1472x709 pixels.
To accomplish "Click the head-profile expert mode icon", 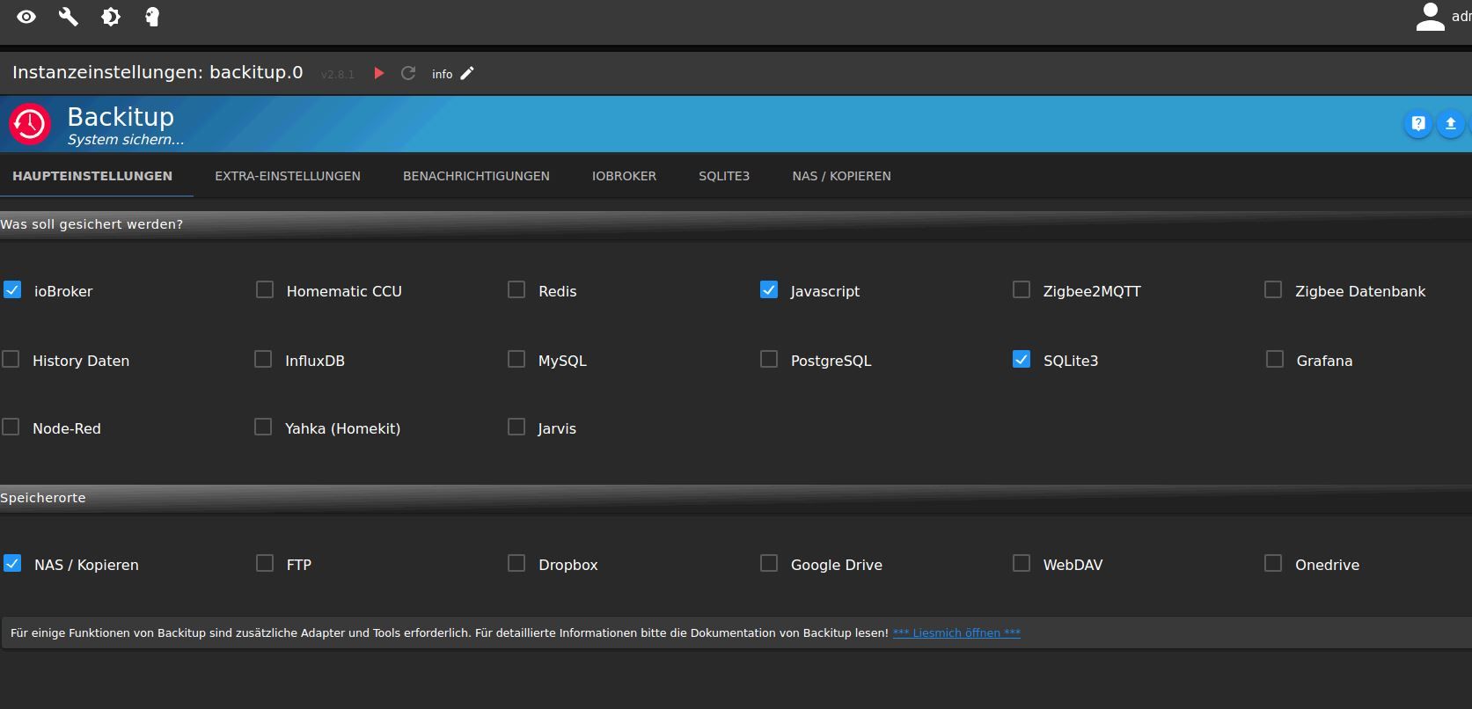I will click(152, 17).
